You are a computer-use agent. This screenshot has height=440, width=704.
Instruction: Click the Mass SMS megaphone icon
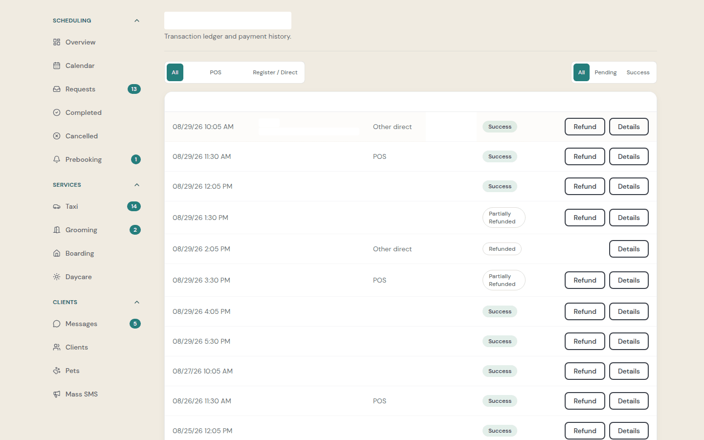[x=57, y=394]
